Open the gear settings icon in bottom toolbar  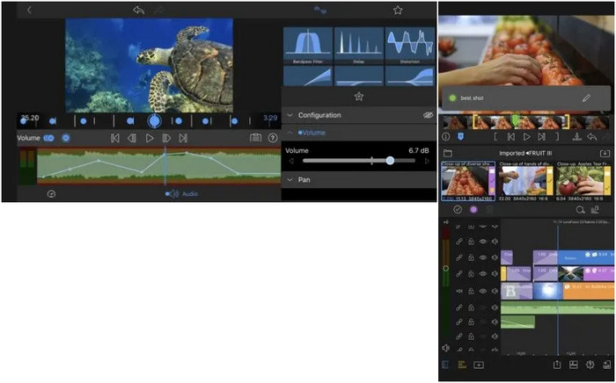click(x=590, y=365)
